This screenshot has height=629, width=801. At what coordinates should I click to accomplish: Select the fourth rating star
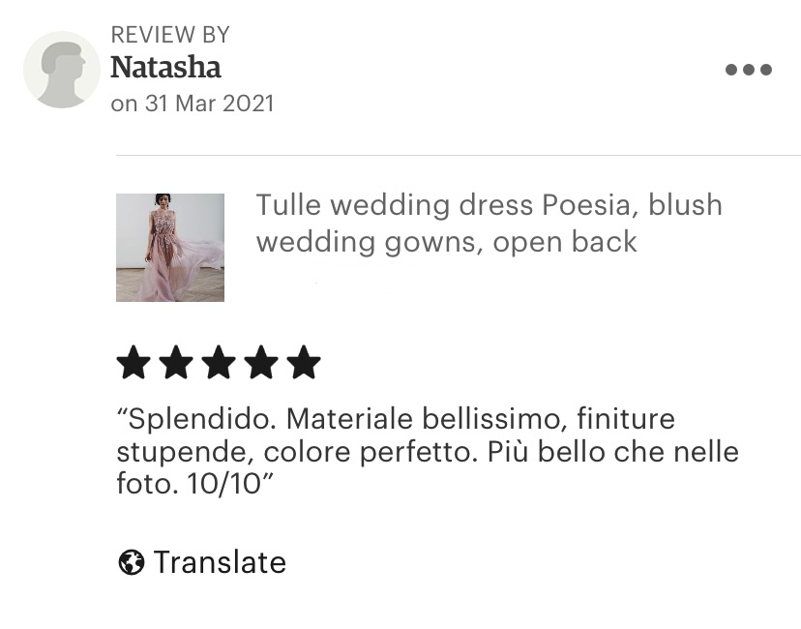[x=261, y=362]
